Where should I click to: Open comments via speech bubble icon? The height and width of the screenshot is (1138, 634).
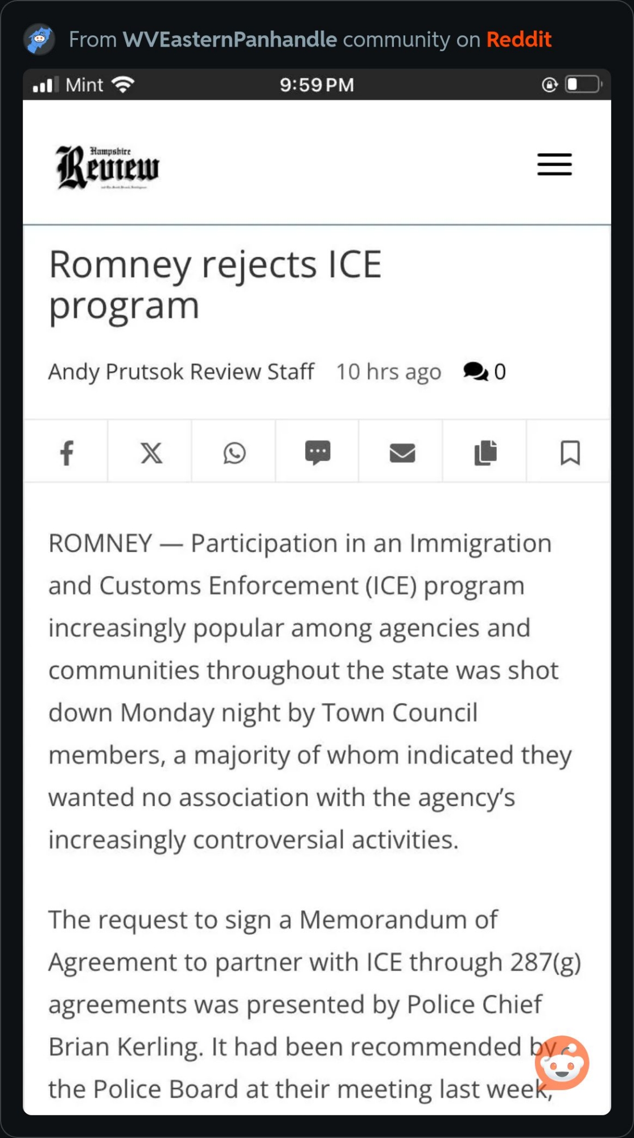pyautogui.click(x=475, y=372)
